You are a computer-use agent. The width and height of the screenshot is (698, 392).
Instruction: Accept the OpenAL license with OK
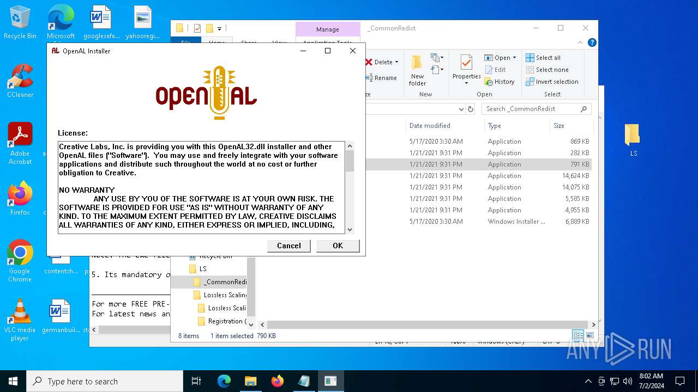(338, 246)
